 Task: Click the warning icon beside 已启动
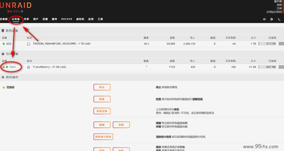[4, 87]
